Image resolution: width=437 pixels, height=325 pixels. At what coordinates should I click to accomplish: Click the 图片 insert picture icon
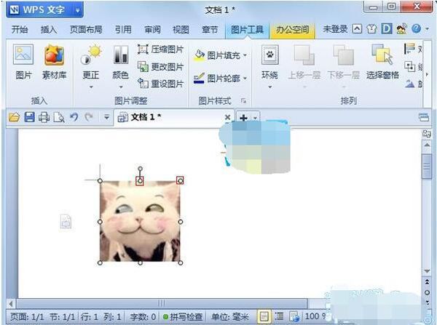tap(23, 55)
